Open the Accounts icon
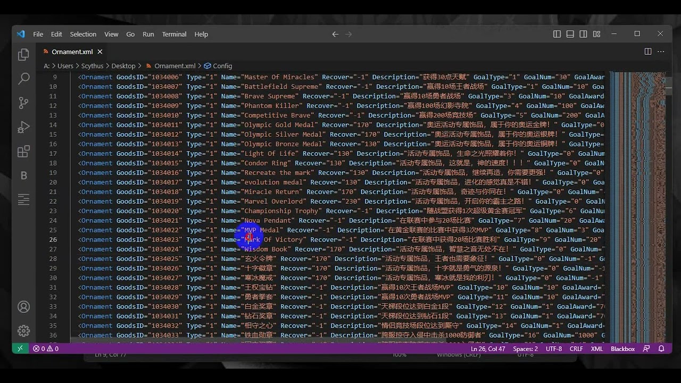The height and width of the screenshot is (383, 681). point(23,307)
